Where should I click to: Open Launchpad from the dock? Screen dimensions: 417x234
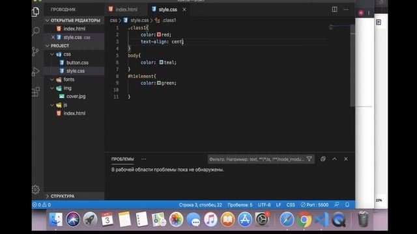pos(90,220)
